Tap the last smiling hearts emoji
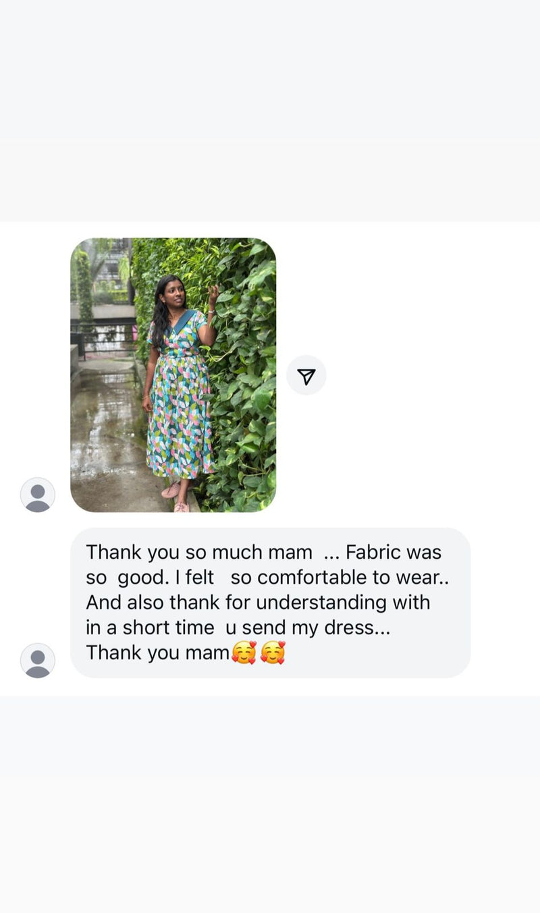The width and height of the screenshot is (540, 913). (x=273, y=653)
